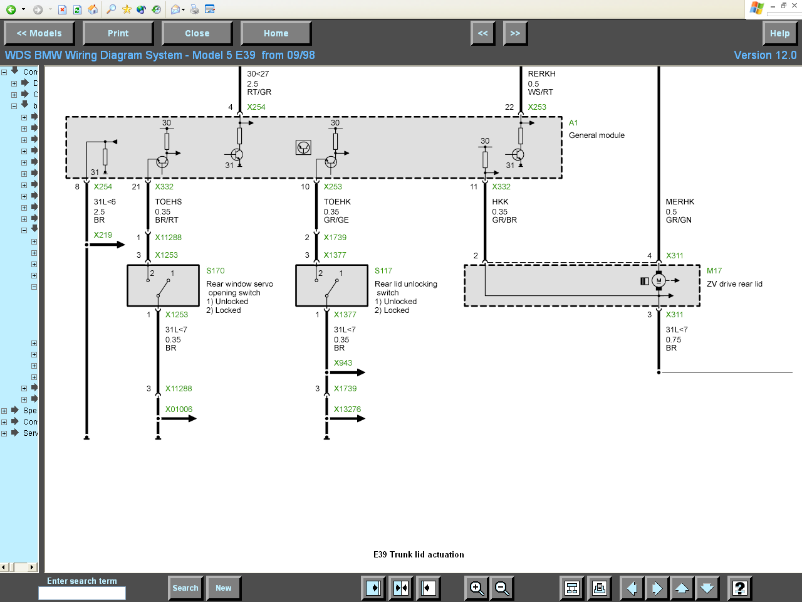Click the tree panel scroll-left arrow
Screen dimensions: 802x602
tap(4, 567)
